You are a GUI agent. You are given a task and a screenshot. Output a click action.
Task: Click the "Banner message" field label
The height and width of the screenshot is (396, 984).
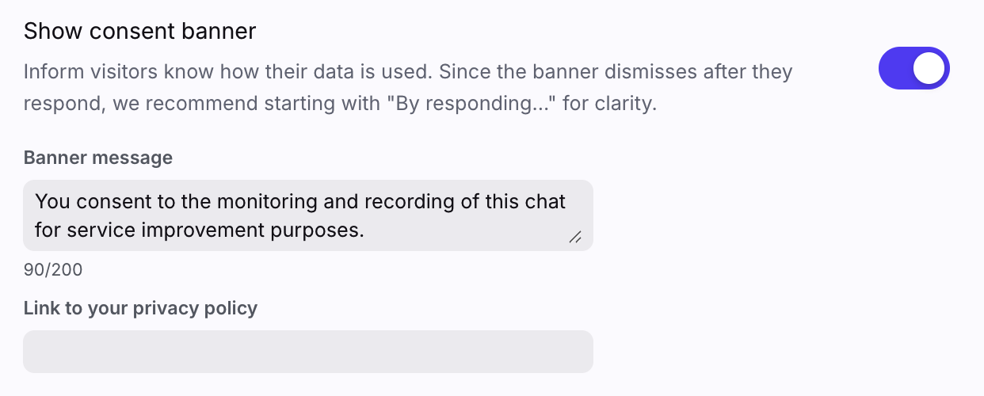click(98, 158)
